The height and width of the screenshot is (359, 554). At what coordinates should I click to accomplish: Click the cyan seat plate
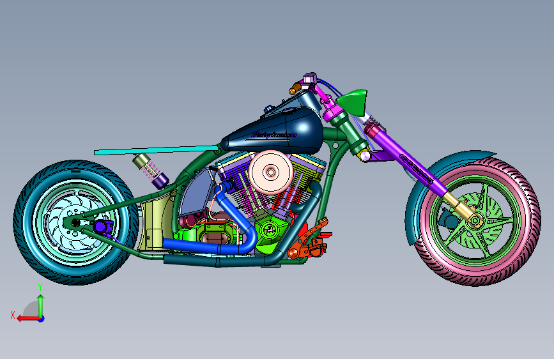click(x=155, y=150)
